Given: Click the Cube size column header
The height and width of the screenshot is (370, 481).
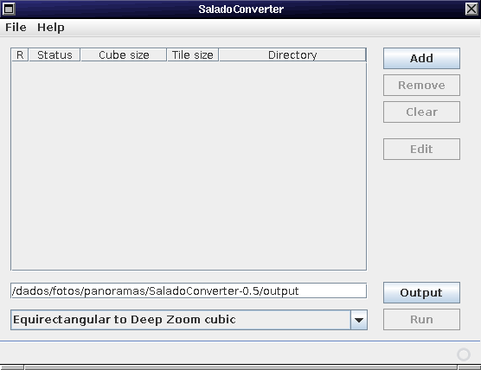Looking at the screenshot, I should (x=124, y=54).
